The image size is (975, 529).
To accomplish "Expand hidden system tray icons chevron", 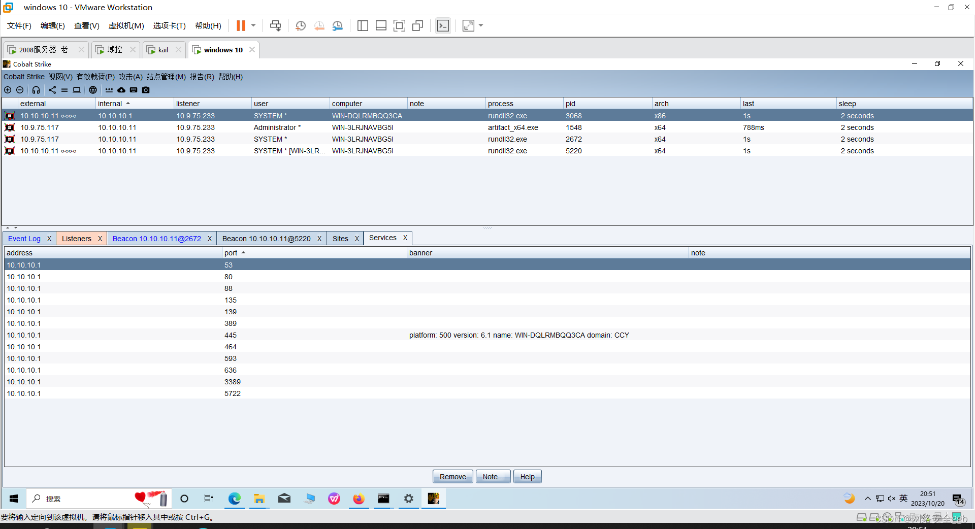I will click(868, 499).
